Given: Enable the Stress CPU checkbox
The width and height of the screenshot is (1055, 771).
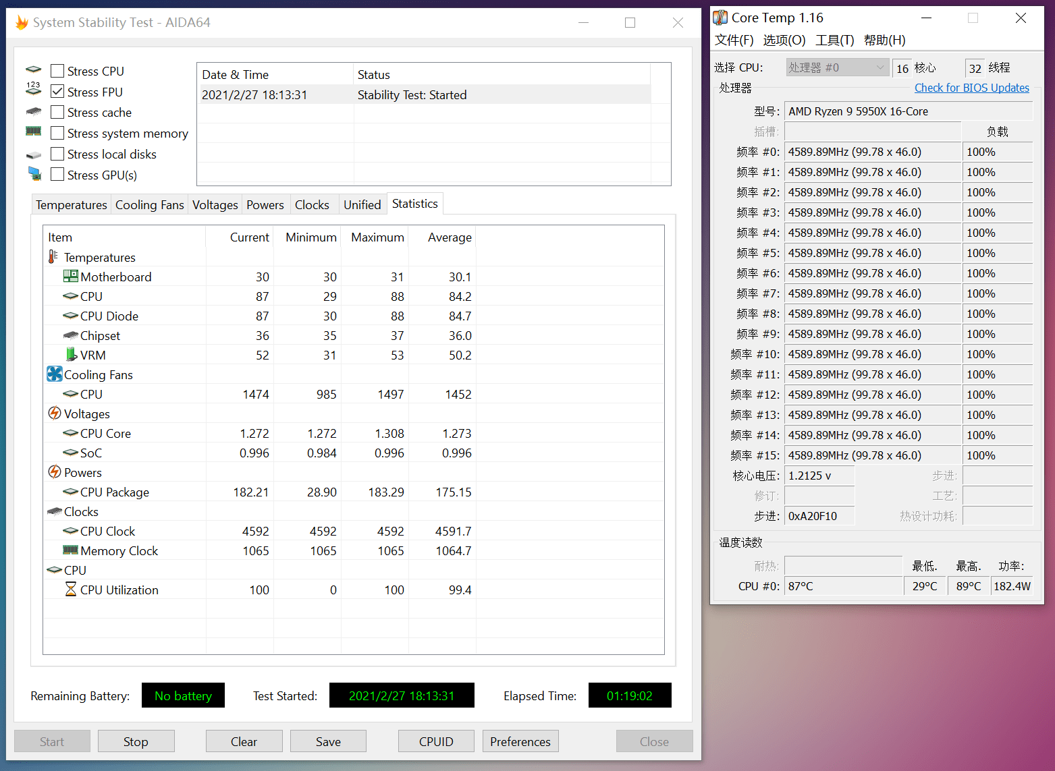Looking at the screenshot, I should [57, 71].
